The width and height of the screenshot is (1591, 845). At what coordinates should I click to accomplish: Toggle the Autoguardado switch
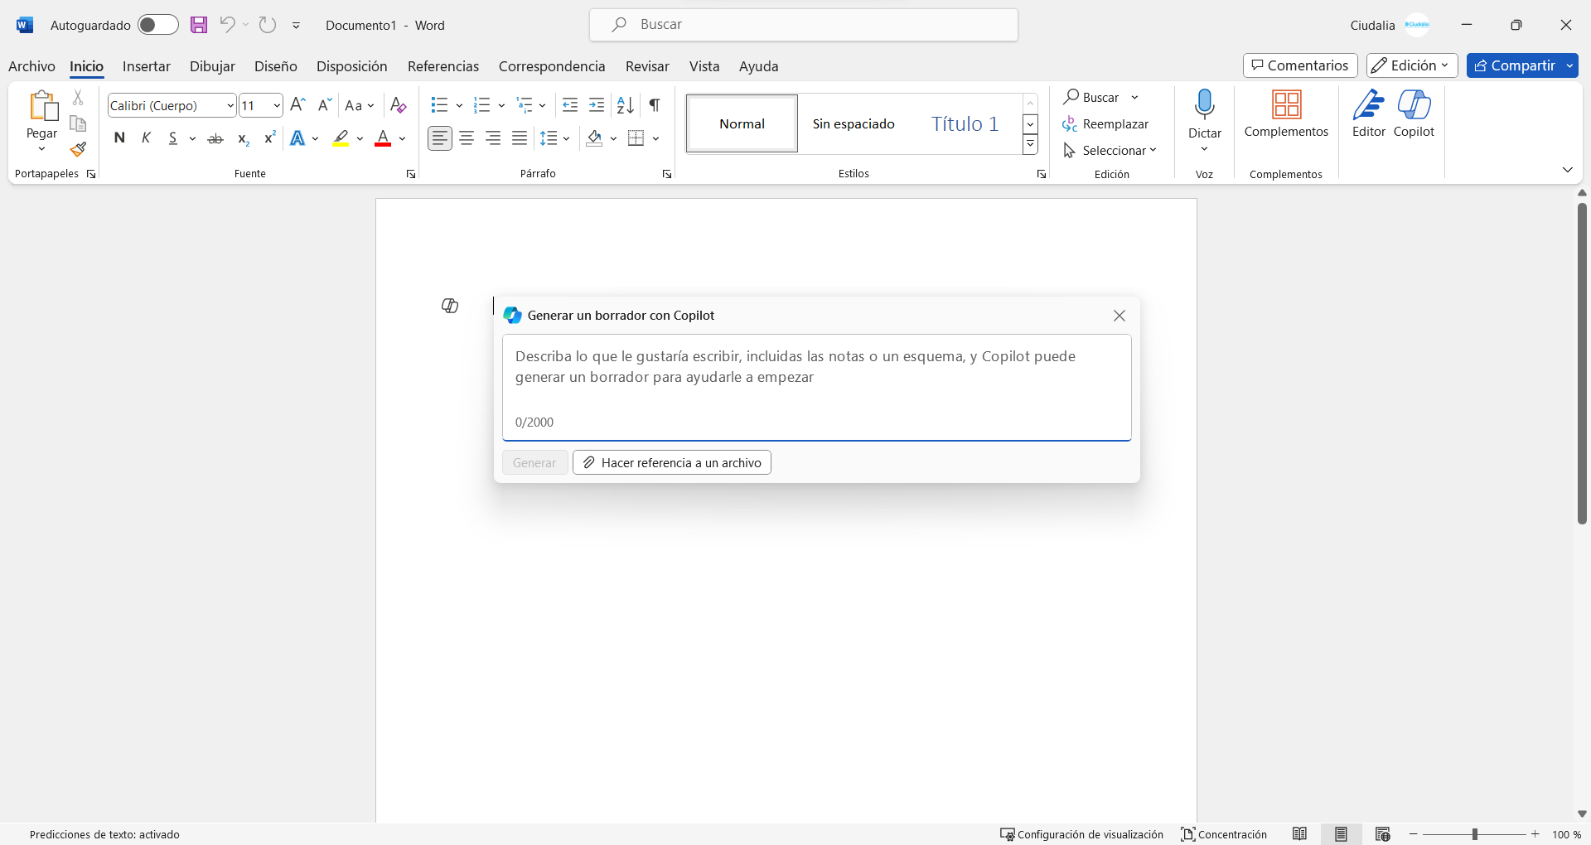coord(157,25)
